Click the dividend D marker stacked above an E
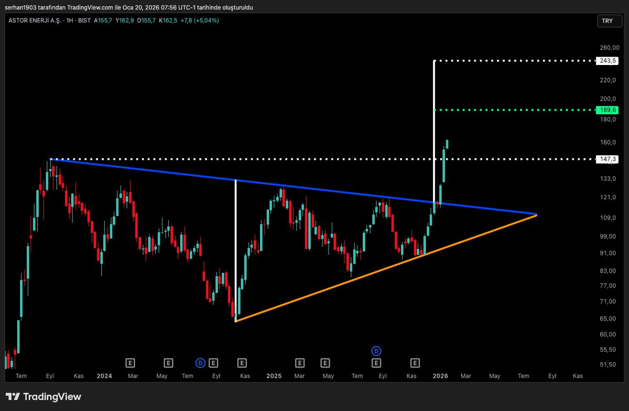 [376, 351]
